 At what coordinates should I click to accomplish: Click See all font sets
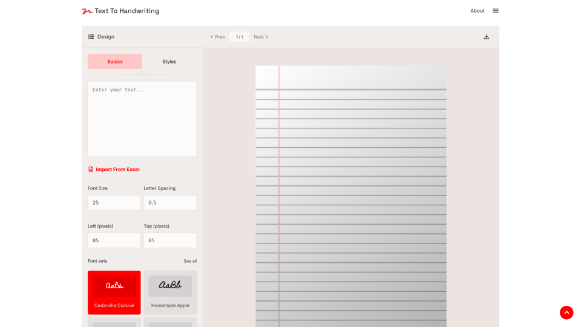tap(190, 261)
